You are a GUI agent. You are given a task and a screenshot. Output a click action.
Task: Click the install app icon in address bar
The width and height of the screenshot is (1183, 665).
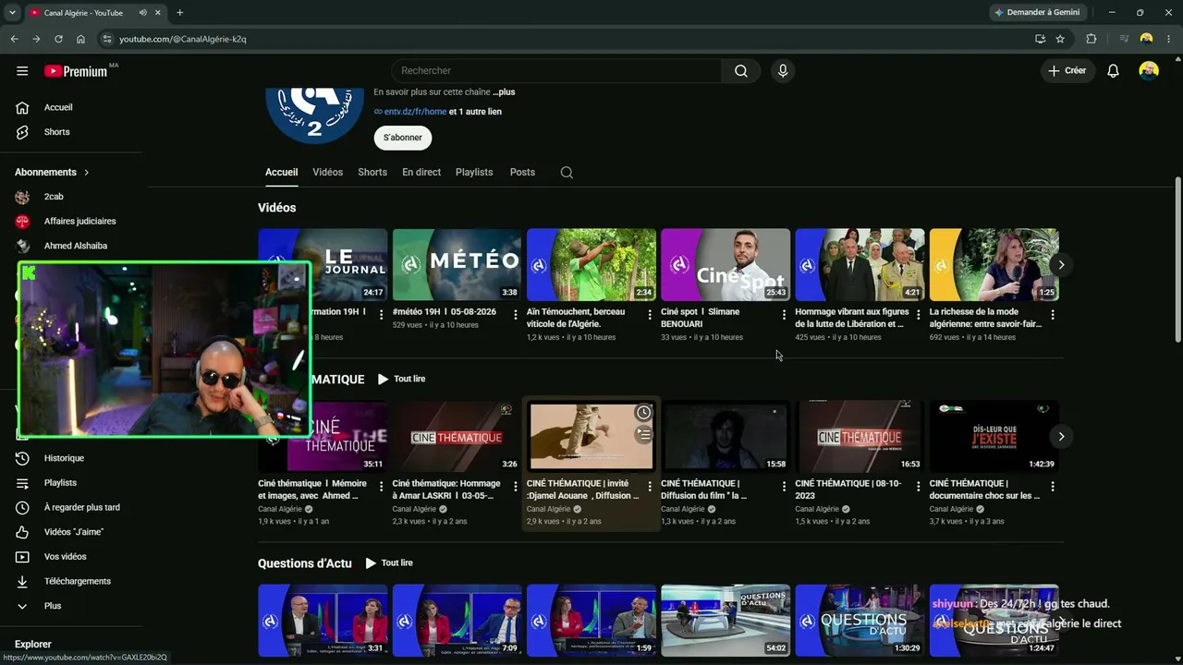(x=1040, y=39)
